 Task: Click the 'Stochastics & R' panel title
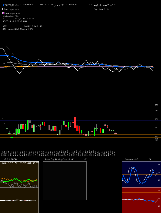coord(131,159)
